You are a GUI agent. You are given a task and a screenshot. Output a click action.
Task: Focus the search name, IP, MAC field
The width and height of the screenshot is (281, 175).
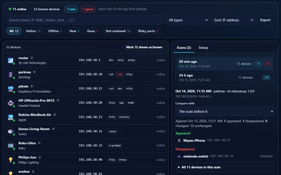(85, 20)
